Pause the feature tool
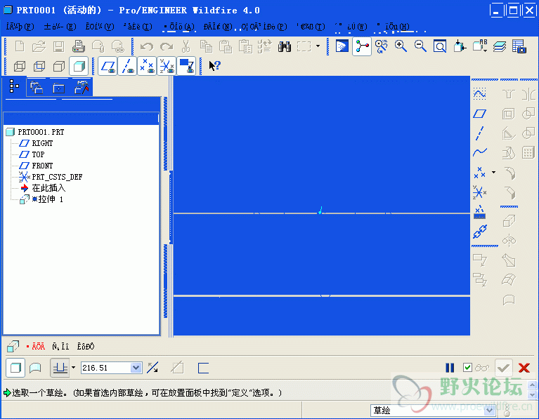539x419 pixels. [450, 368]
